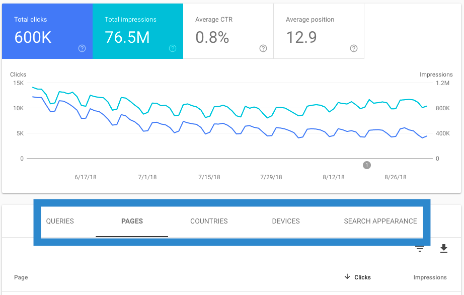This screenshot has height=295, width=464.
Task: Click the help icon on Total clicks card
Action: 81,48
